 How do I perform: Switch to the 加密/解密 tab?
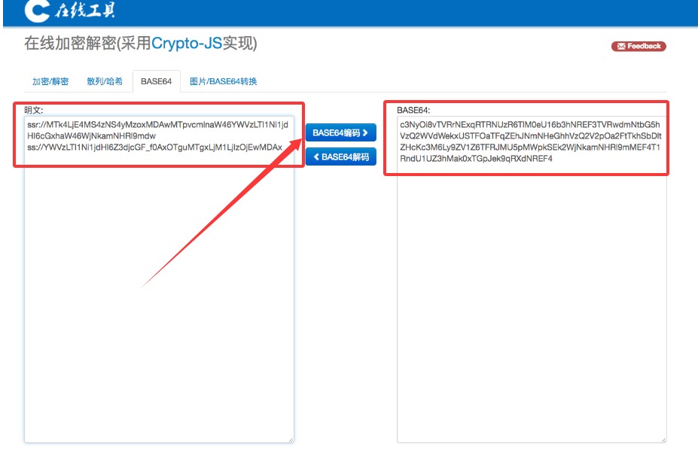[x=50, y=81]
